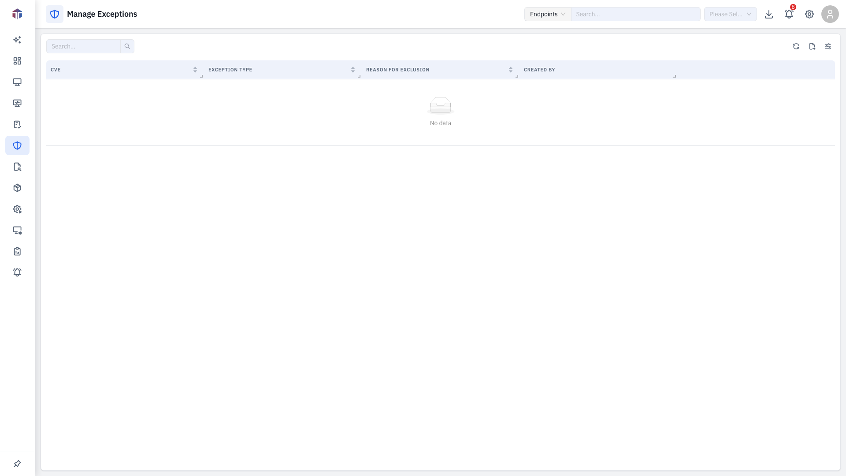
Task: Open the alert bell sidebar icon
Action: (x=17, y=272)
